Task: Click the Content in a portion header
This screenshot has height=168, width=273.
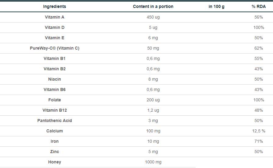Action: tap(153, 6)
